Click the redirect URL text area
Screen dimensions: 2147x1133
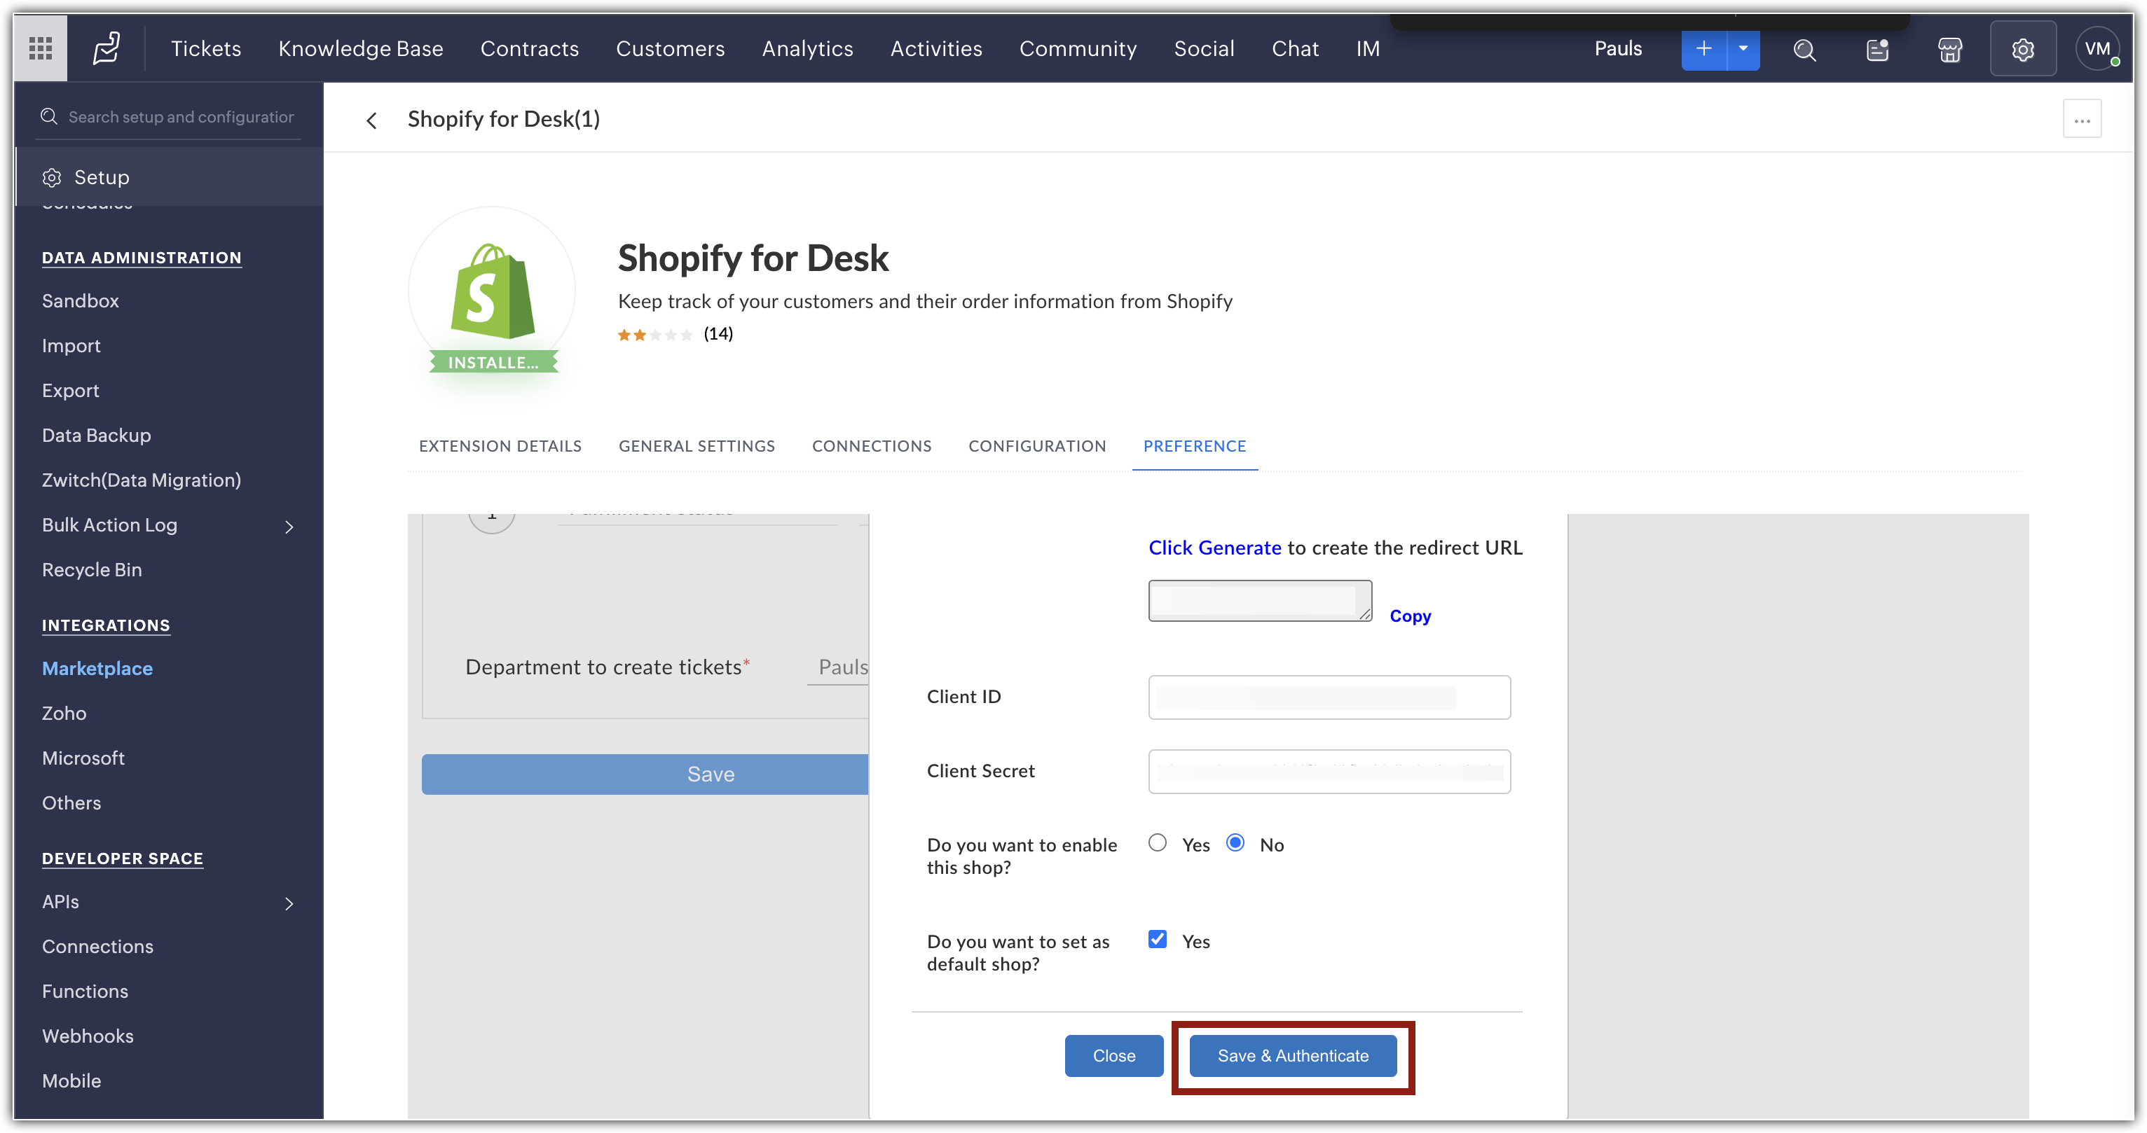(1260, 601)
